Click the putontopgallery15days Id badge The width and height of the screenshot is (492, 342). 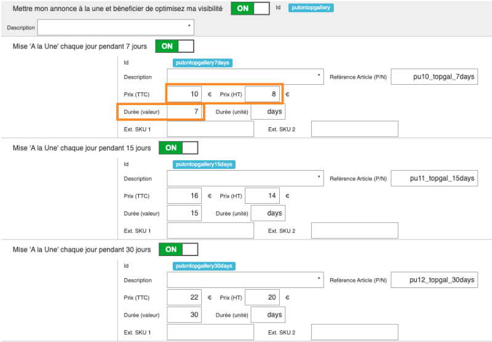[204, 165]
